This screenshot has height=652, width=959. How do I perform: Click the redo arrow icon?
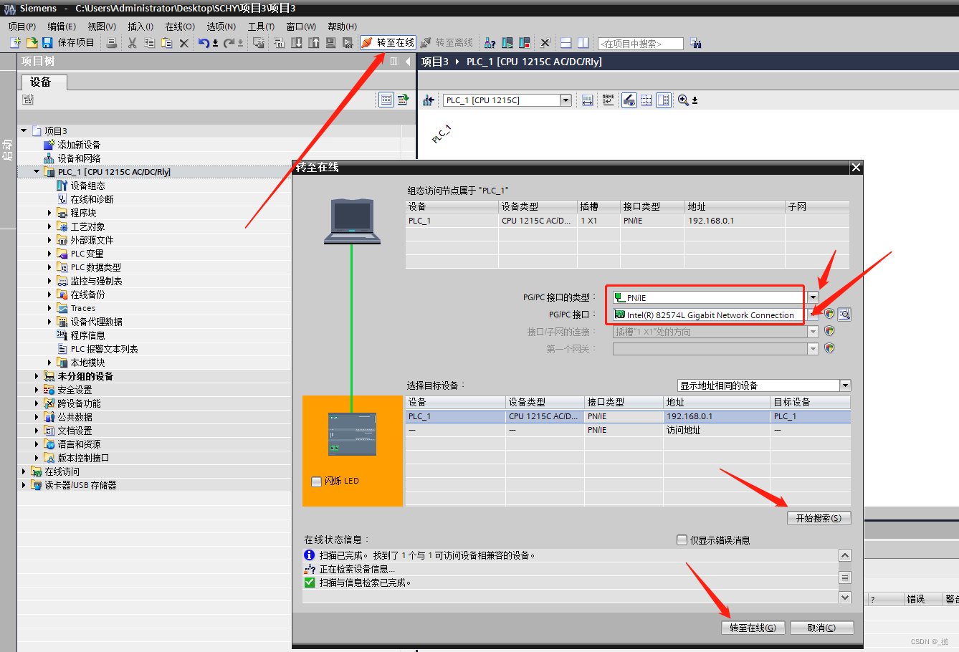229,43
